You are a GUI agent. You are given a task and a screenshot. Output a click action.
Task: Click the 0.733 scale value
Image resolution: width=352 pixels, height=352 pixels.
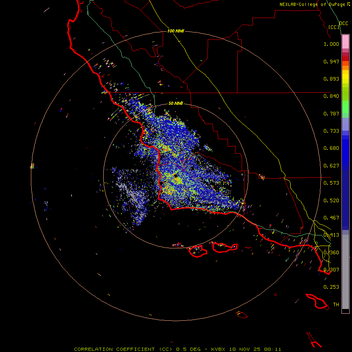(331, 131)
